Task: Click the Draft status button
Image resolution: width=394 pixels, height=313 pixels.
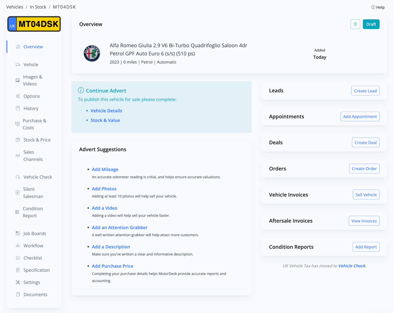Action: [371, 24]
